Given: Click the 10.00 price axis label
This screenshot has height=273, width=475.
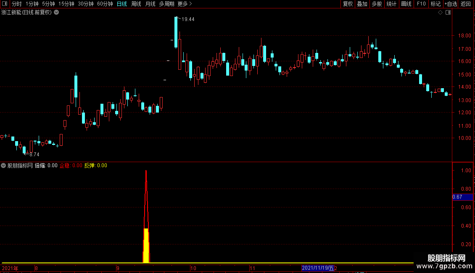Looking at the screenshot, I should pyautogui.click(x=464, y=138).
